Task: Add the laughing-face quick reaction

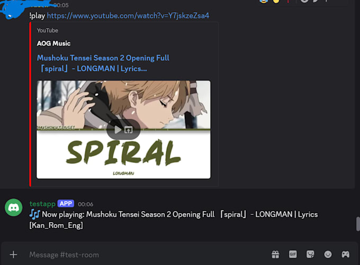Action: coord(264,1)
